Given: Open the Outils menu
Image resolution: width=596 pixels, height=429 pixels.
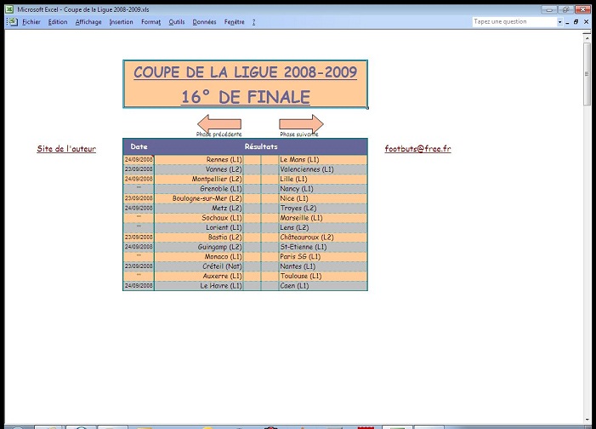Looking at the screenshot, I should click(x=177, y=22).
